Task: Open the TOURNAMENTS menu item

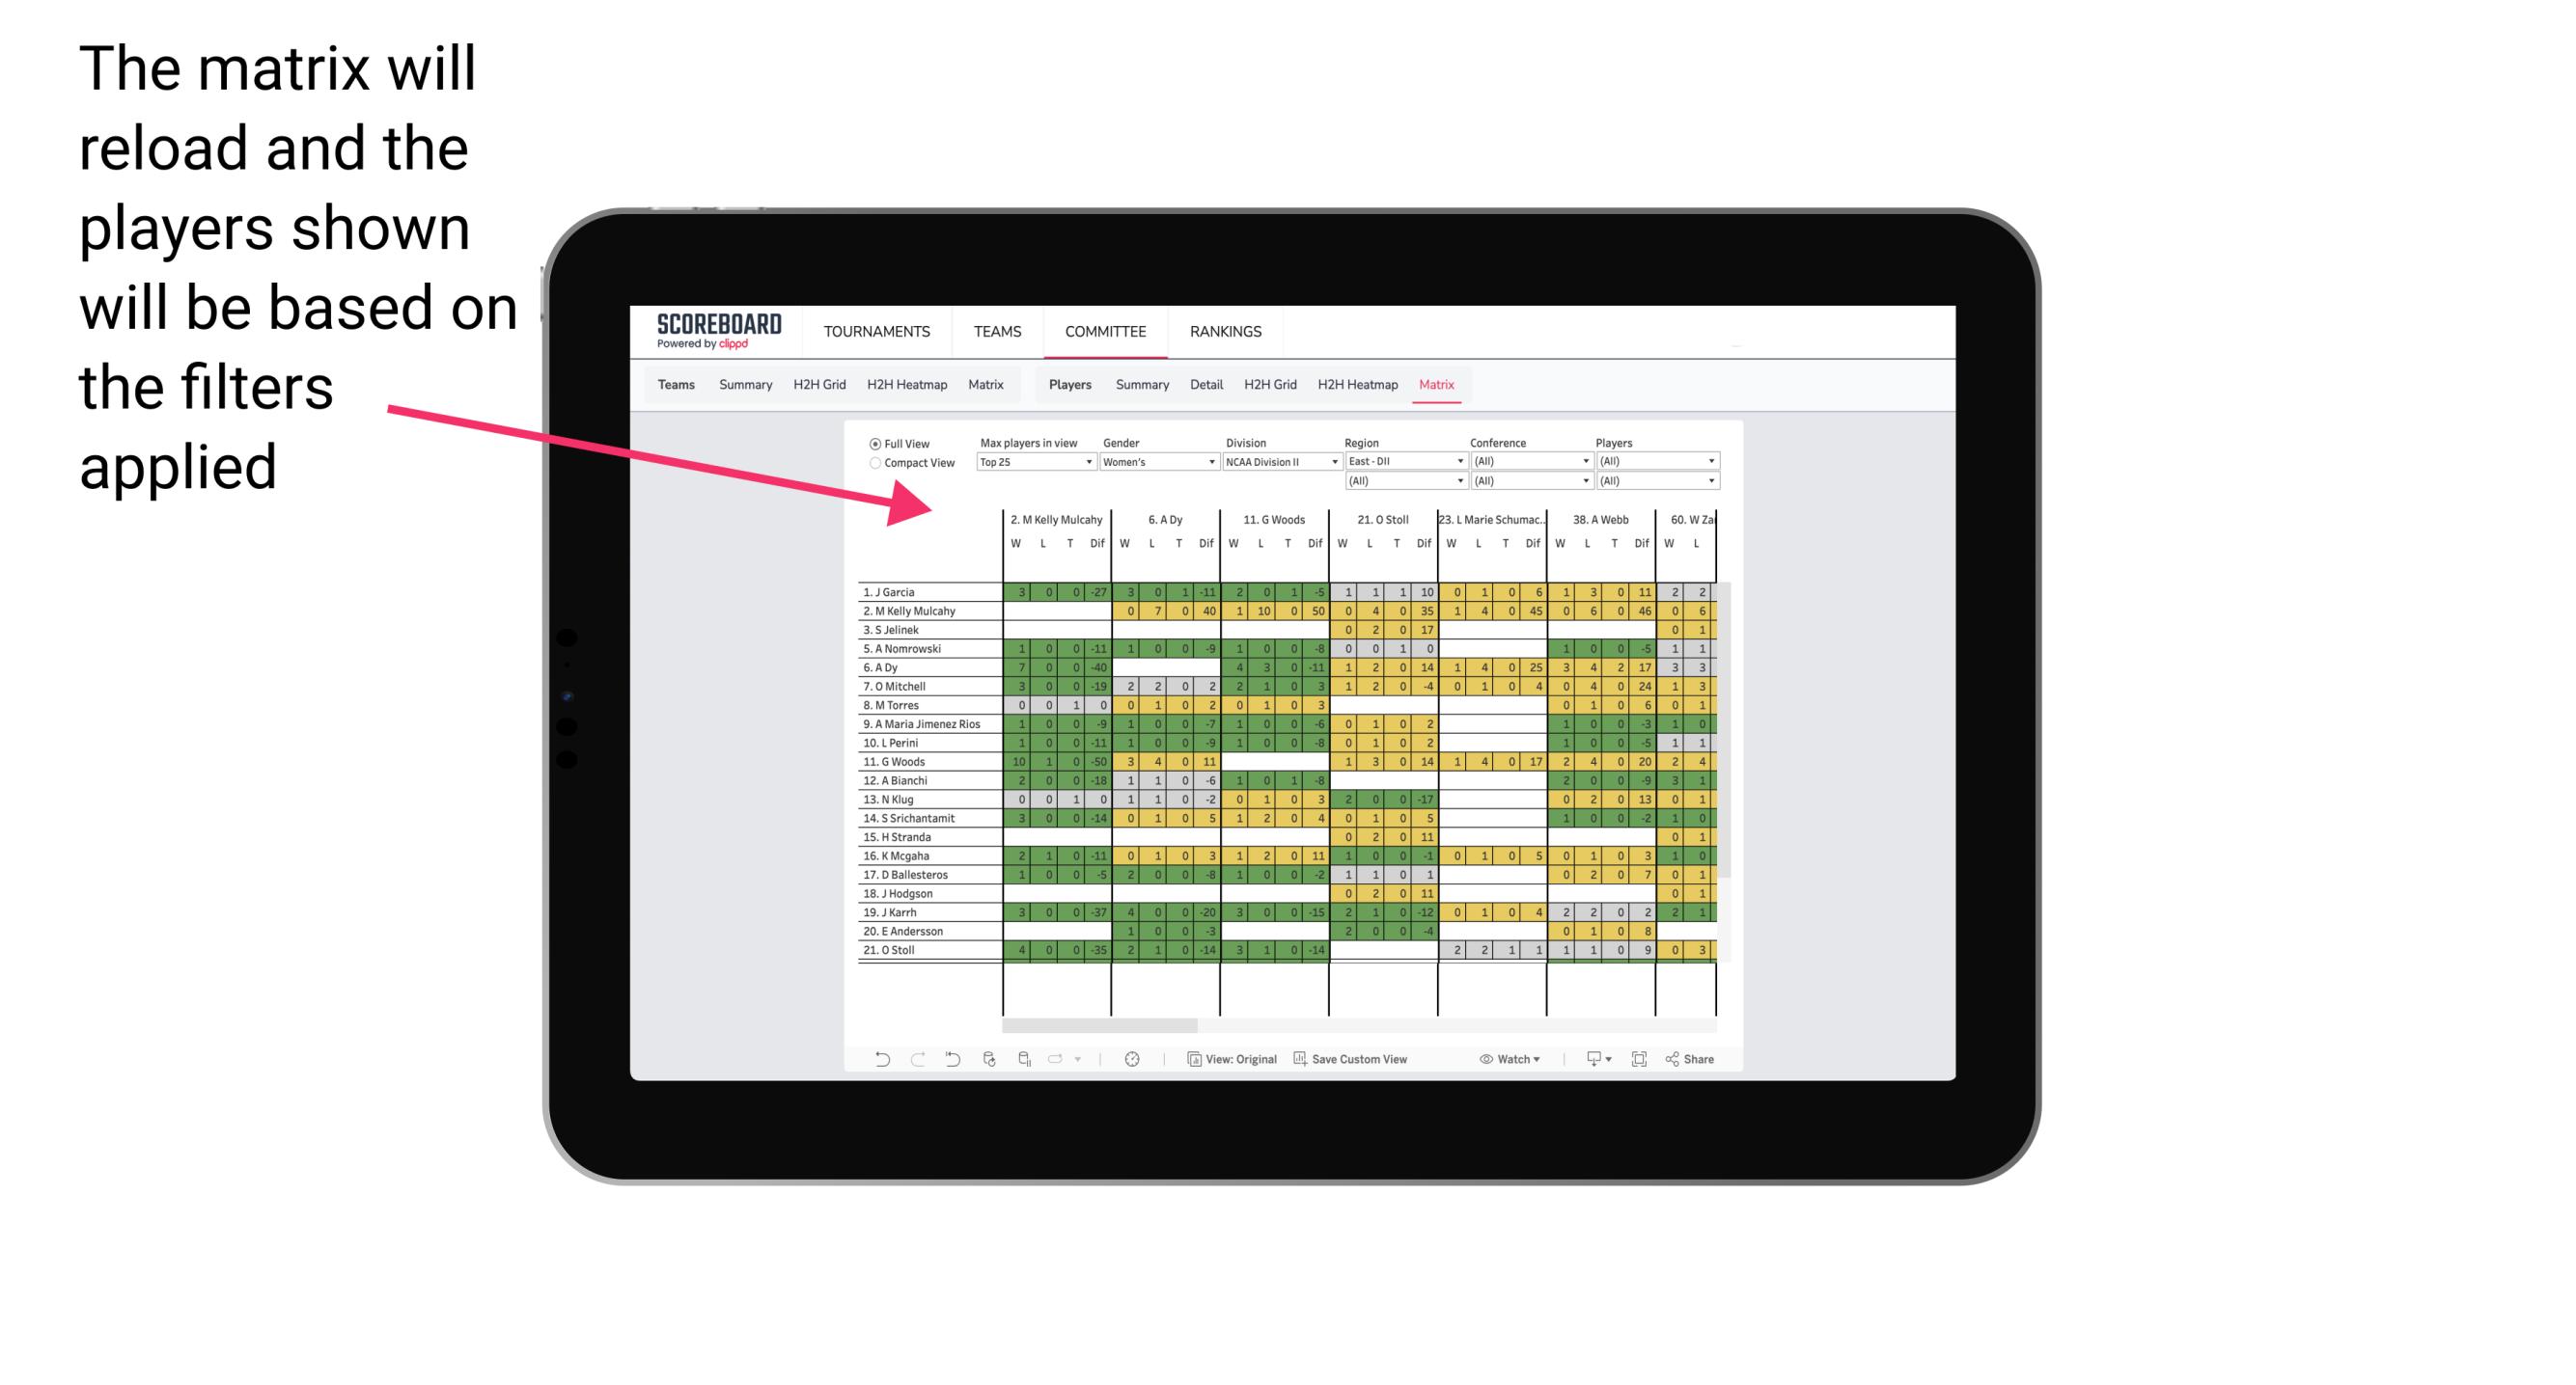Action: coord(877,331)
